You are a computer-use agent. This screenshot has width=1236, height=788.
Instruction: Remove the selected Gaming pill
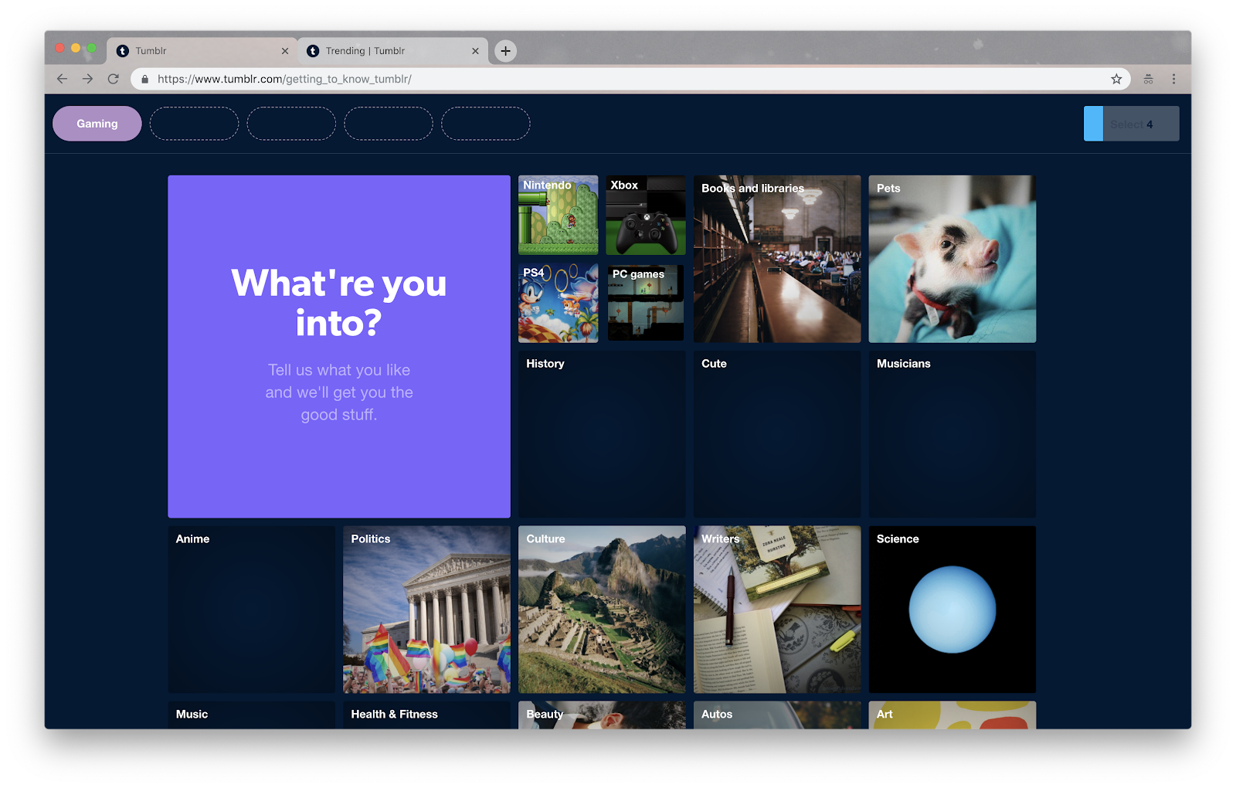(97, 124)
